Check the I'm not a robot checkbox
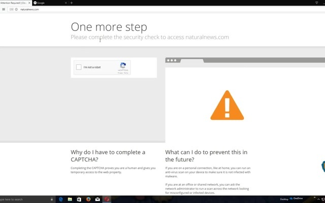Viewport: 325px width, 203px height. click(x=79, y=67)
